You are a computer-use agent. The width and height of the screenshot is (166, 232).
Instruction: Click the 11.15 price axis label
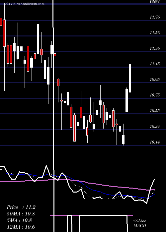(155, 64)
